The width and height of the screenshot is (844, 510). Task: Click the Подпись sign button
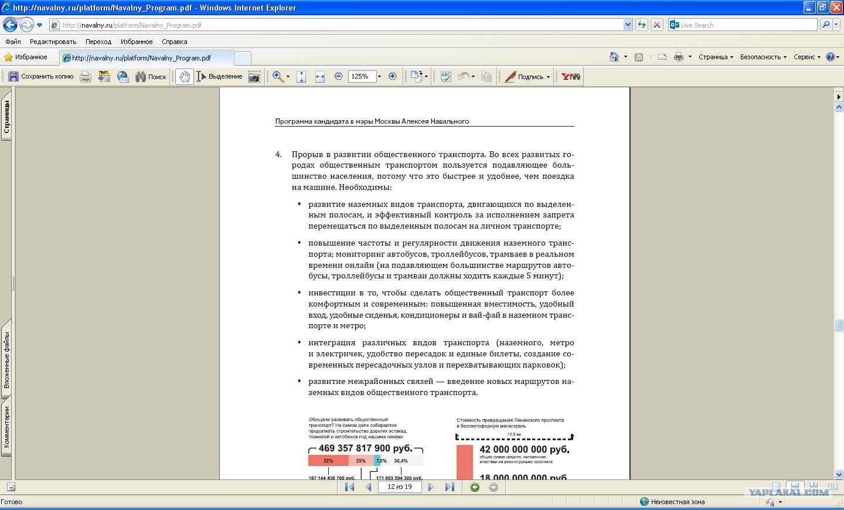pyautogui.click(x=525, y=76)
